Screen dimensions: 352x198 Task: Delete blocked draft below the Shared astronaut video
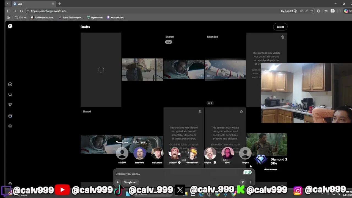click(200, 112)
